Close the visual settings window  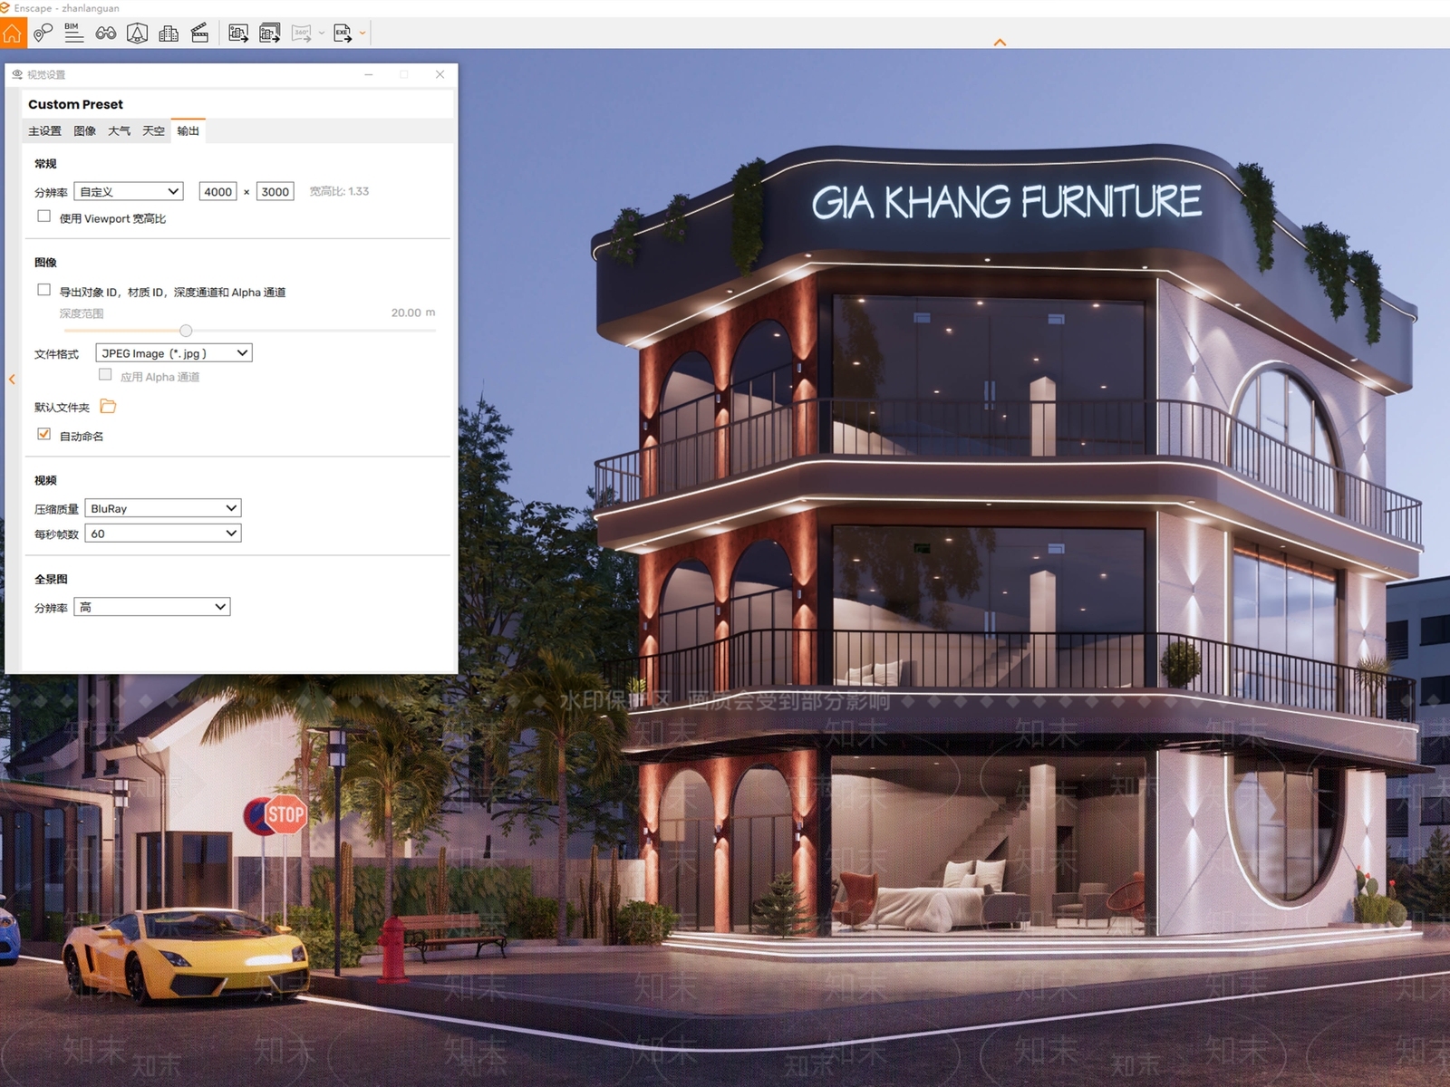coord(440,74)
